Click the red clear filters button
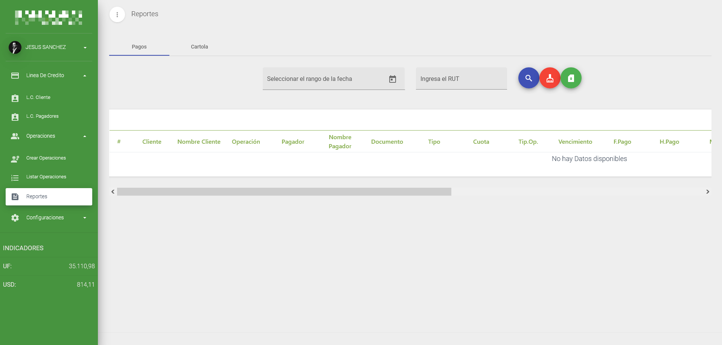The width and height of the screenshot is (722, 345). point(550,78)
